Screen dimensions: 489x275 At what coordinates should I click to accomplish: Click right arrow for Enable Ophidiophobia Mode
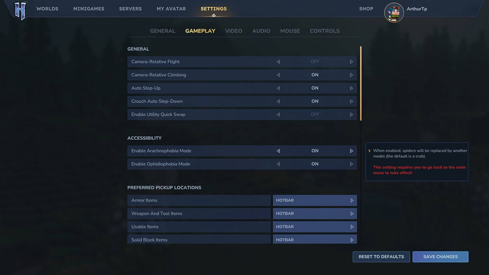point(351,164)
